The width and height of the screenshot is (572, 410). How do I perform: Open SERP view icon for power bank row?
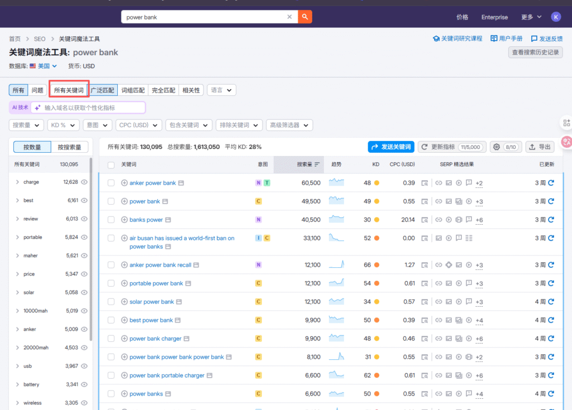pos(425,201)
